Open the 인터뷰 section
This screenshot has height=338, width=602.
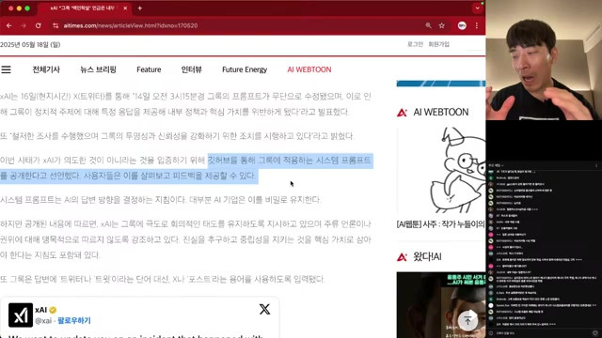(x=192, y=69)
